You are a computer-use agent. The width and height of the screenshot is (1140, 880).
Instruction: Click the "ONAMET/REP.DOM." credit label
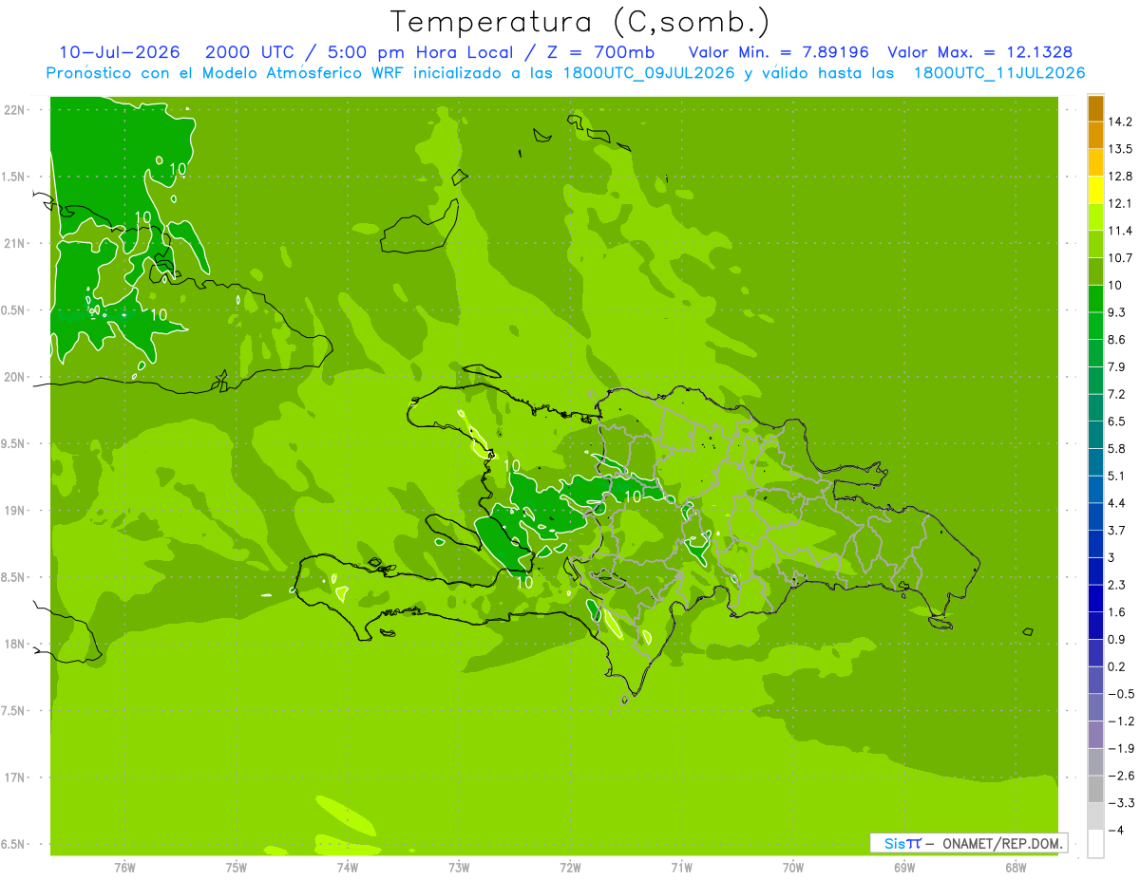1003,843
